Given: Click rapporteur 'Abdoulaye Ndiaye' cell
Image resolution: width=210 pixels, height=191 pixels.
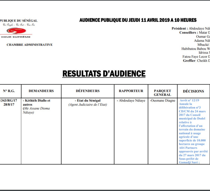Looking at the screenshot, I should (x=131, y=100).
